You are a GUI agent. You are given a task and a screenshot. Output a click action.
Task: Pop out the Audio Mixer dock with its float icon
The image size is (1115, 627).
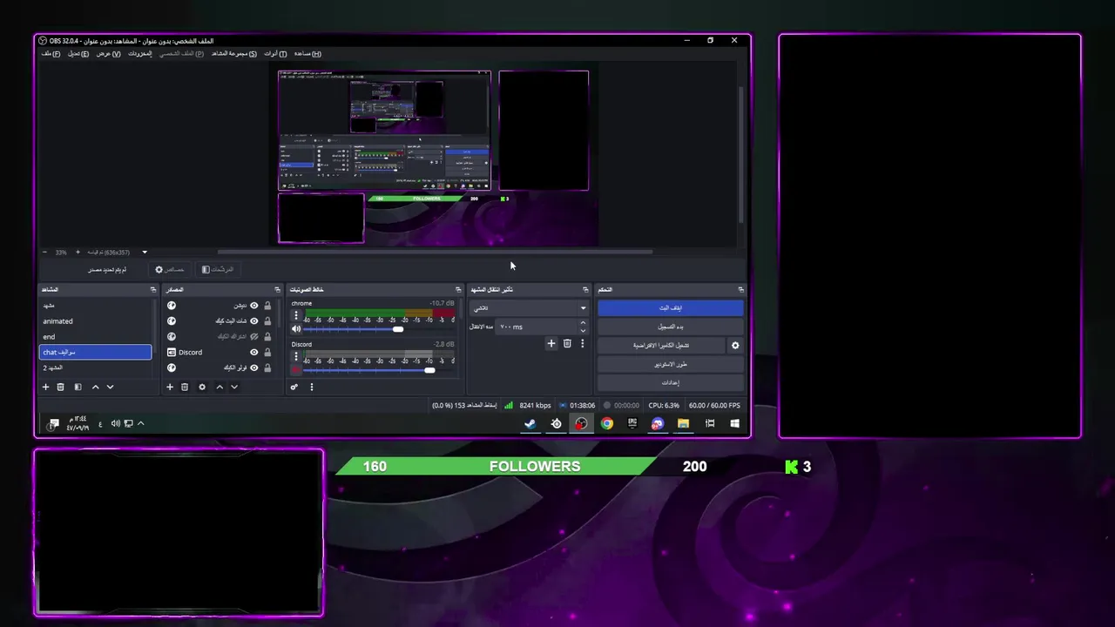click(458, 289)
